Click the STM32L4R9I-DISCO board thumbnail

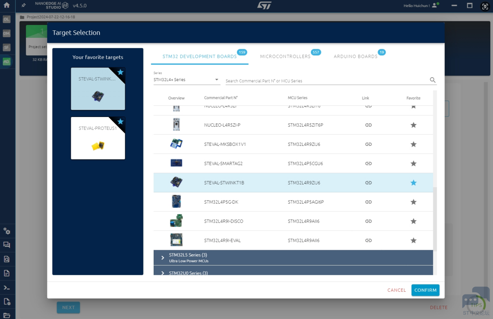click(x=176, y=221)
